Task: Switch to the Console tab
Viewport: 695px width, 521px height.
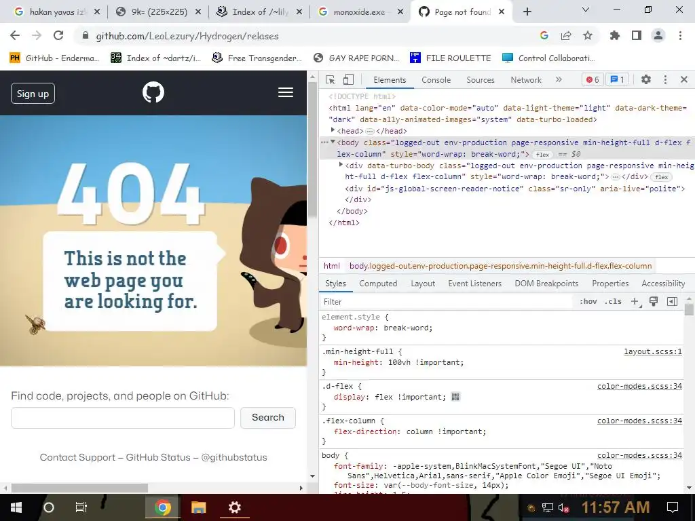Action: [x=436, y=80]
